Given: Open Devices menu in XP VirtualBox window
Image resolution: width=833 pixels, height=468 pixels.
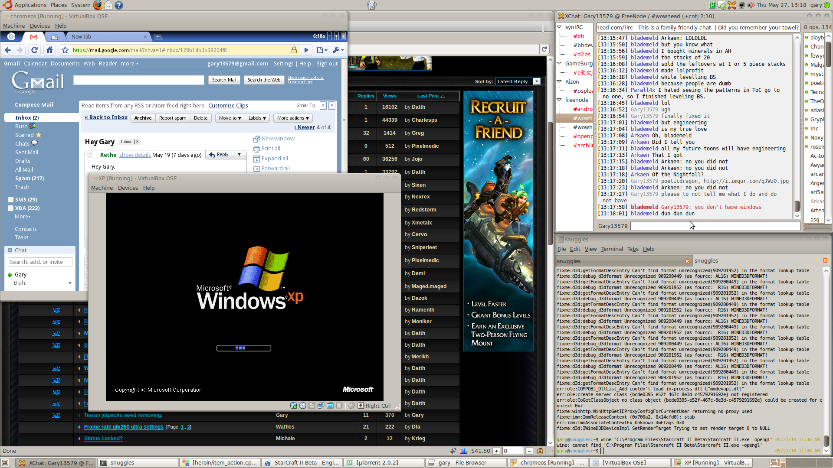Looking at the screenshot, I should pos(128,188).
